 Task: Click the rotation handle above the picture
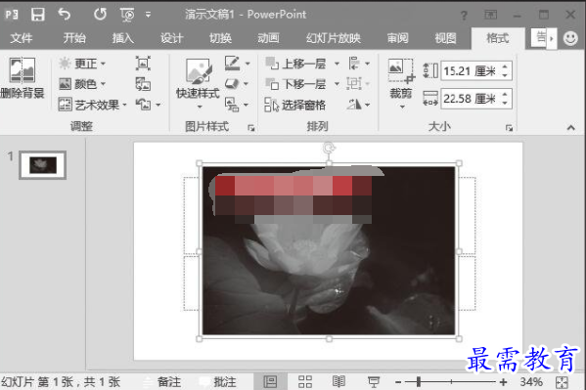329,148
